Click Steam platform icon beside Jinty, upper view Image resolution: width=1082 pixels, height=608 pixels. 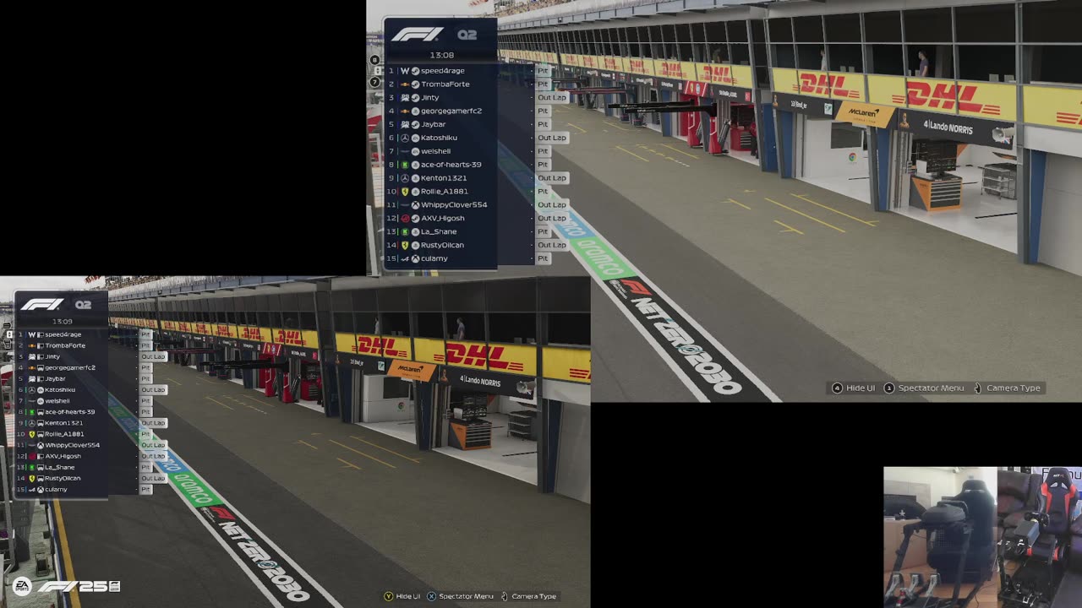415,98
